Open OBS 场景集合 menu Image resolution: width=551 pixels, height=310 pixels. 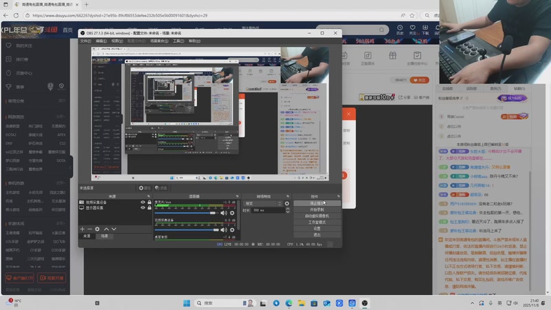click(x=159, y=41)
